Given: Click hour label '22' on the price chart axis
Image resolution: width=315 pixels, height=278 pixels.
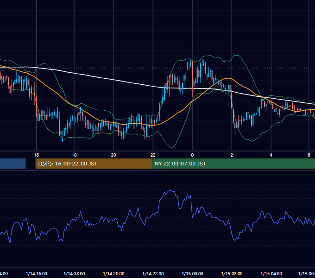Looking at the screenshot, I should [x=153, y=155].
